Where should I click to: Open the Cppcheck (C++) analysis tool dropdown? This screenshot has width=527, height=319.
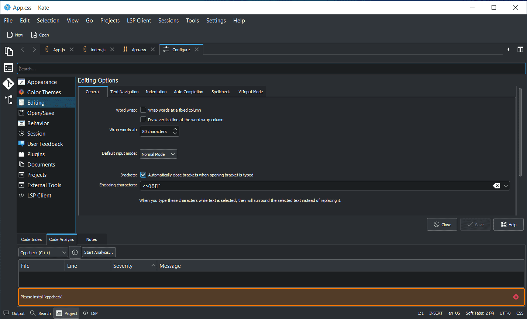click(43, 252)
